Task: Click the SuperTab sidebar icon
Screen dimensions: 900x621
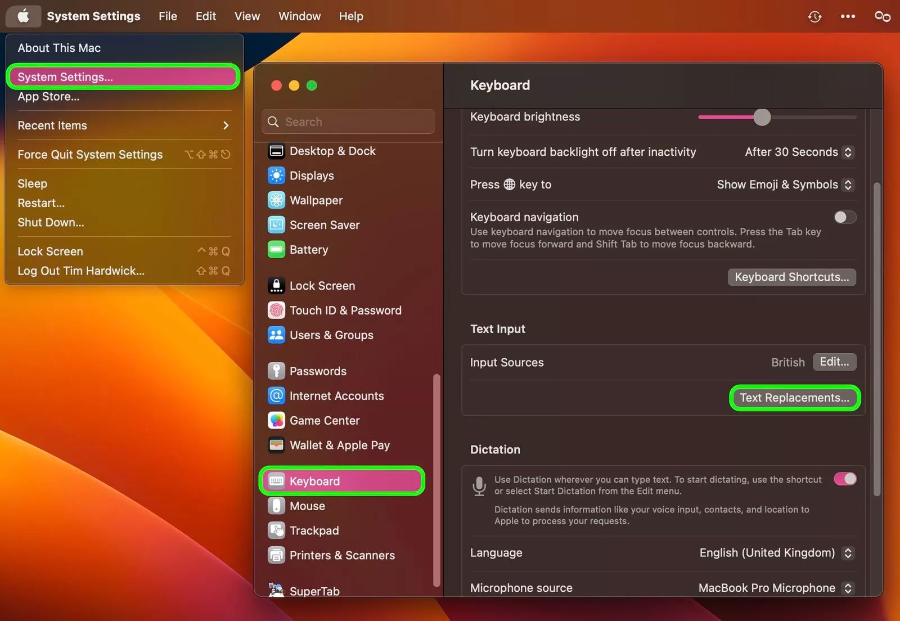Action: (x=276, y=590)
